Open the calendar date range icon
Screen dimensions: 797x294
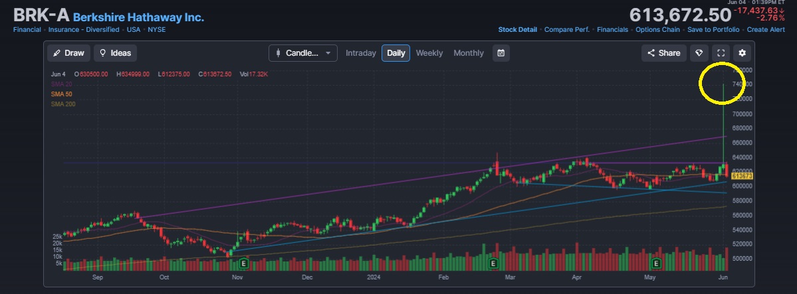501,53
